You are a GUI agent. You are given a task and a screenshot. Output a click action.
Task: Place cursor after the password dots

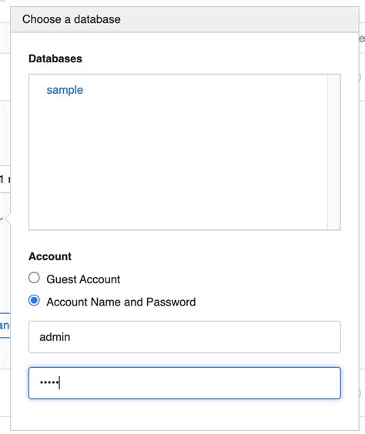[60, 382]
